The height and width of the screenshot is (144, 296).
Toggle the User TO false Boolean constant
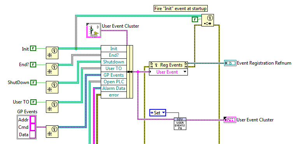click(33, 102)
